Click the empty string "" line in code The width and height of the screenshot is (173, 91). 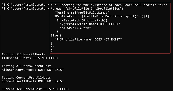(x=53, y=47)
